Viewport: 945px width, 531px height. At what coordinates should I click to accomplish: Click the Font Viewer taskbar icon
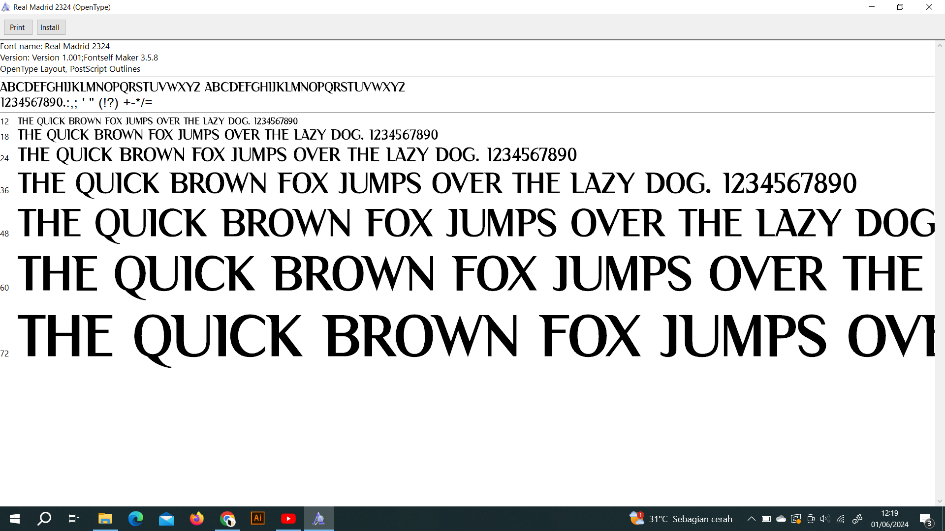coord(319,519)
